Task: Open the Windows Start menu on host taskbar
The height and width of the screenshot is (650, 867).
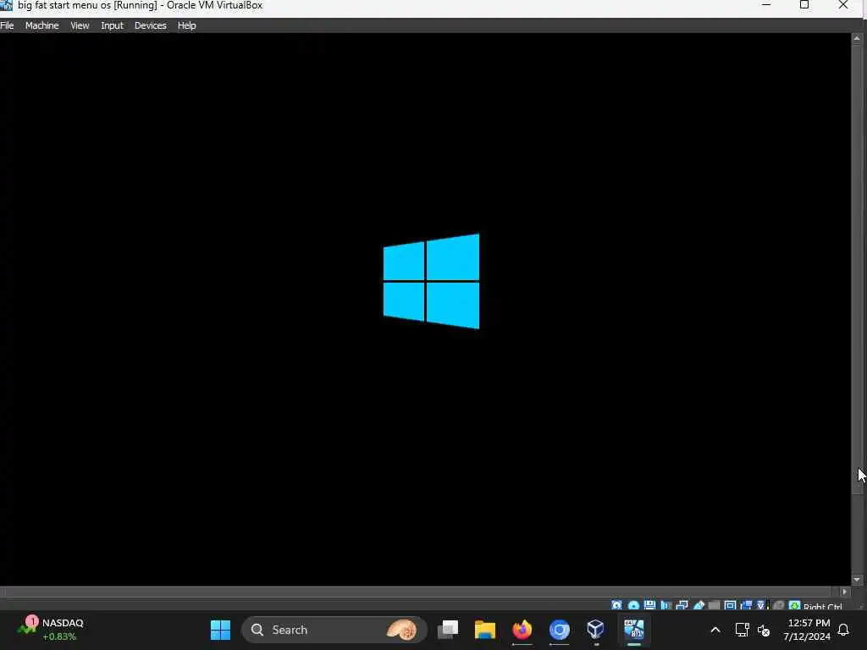Action: coord(220,630)
